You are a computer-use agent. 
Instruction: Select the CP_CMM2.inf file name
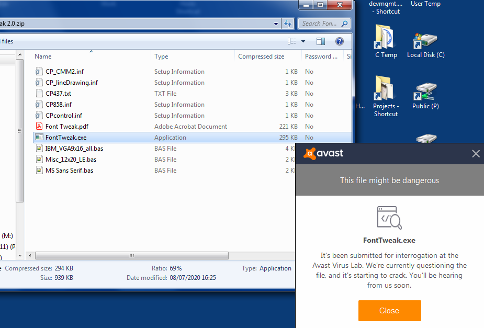64,72
